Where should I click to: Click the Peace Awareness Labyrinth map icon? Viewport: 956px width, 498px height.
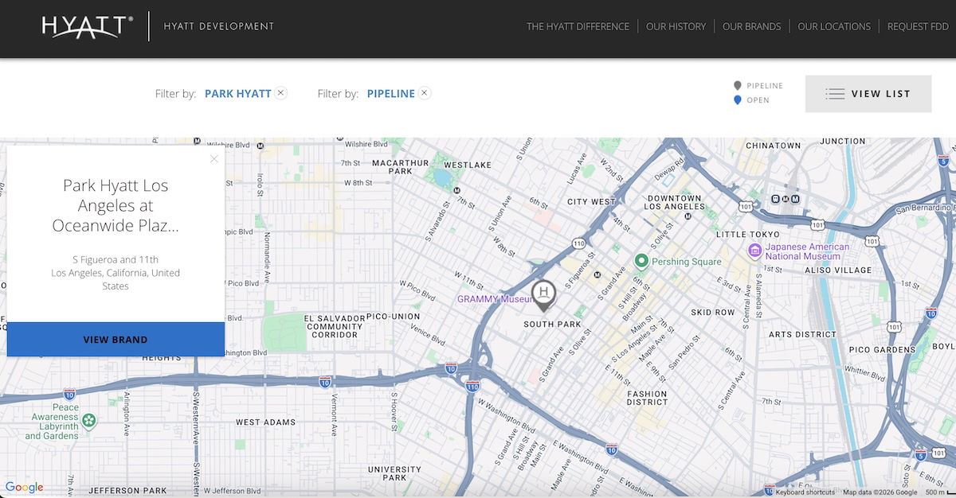[x=89, y=419]
